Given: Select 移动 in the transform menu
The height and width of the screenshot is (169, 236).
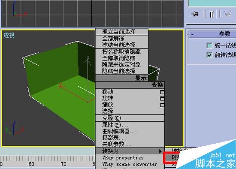Looking at the screenshot, I should coord(130,92).
